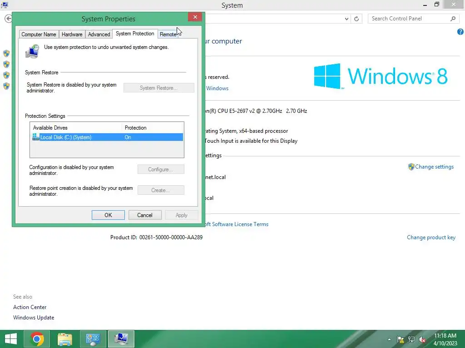
Task: Select the Local Disk (C:) (System) row
Action: (x=107, y=137)
